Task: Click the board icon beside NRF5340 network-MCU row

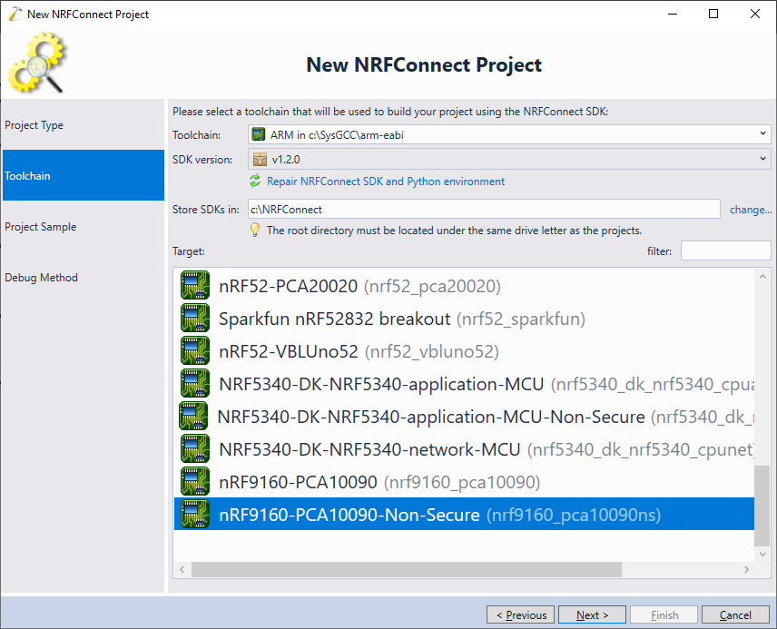Action: click(195, 448)
